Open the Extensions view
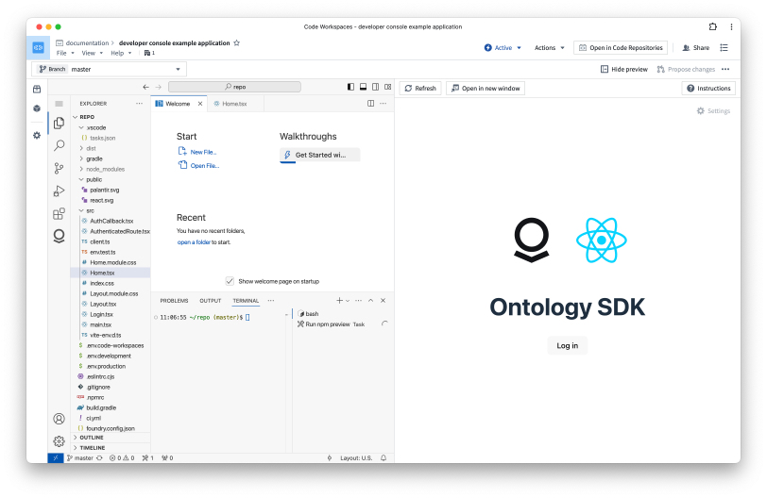Screen dimensions: 767x498 point(60,213)
